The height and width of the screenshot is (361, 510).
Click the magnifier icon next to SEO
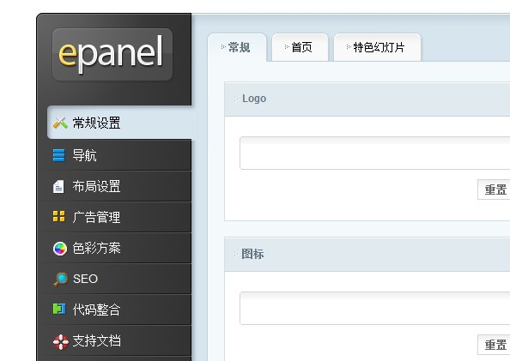(x=60, y=280)
